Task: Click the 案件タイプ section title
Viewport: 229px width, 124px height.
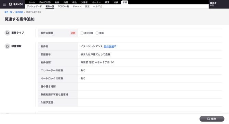Action: 18,33
